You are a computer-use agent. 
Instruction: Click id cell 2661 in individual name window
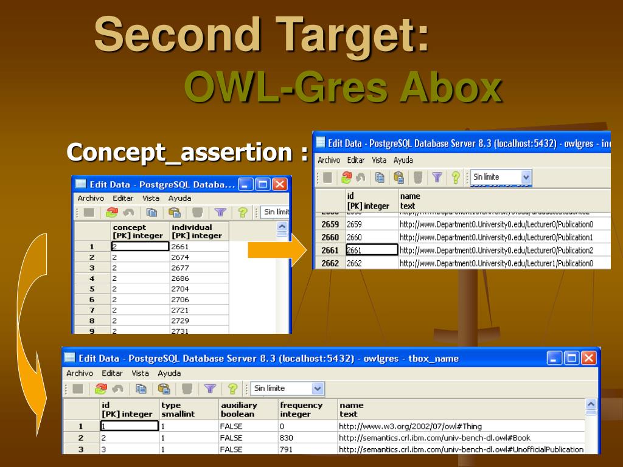(x=372, y=250)
